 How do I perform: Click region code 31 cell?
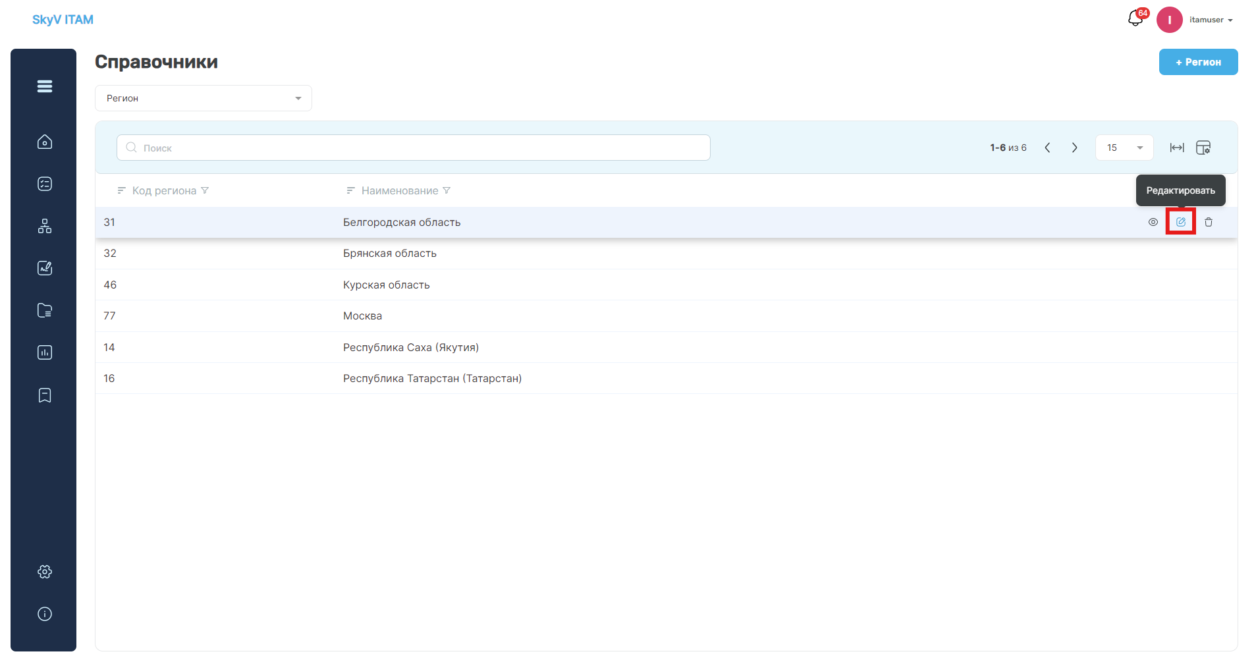coord(109,222)
